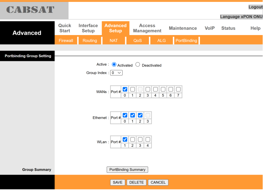This screenshot has width=263, height=193.
Task: Select the Activated radio button
Action: (x=114, y=65)
